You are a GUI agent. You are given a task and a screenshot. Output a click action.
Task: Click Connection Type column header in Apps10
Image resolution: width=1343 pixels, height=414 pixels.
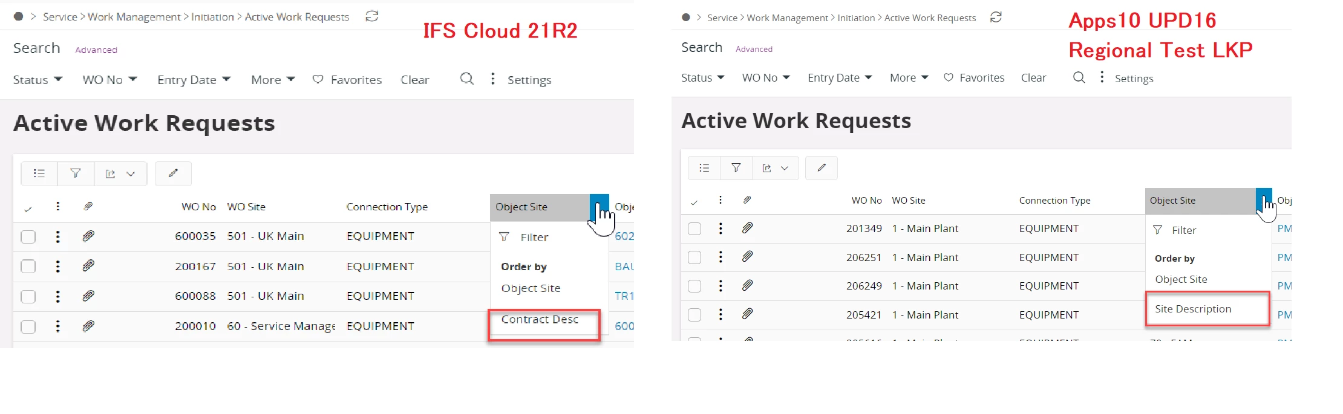point(1054,201)
